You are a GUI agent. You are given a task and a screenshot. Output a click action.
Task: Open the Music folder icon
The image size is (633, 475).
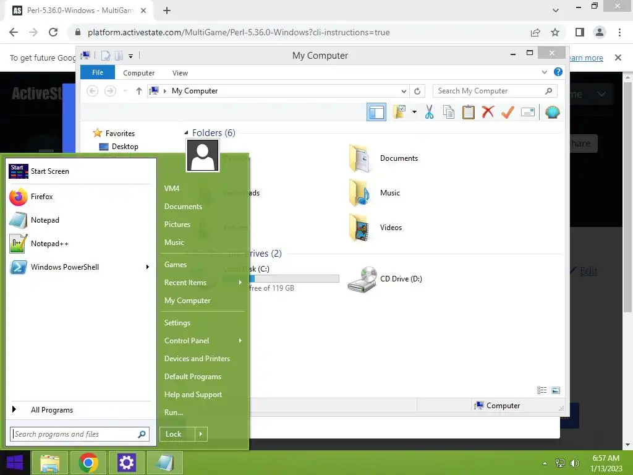coord(359,193)
